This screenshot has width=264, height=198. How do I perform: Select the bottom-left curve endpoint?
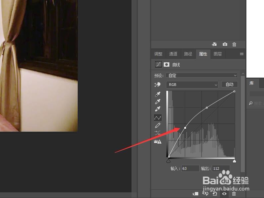point(169,157)
